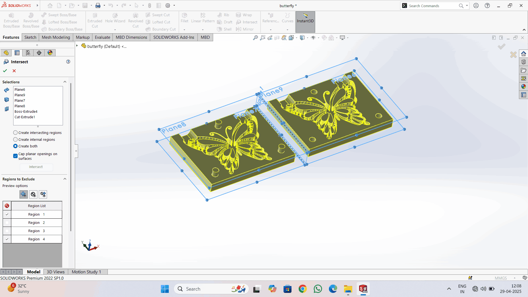Click Section View icon
Image resolution: width=528 pixels, height=297 pixels.
[277, 38]
